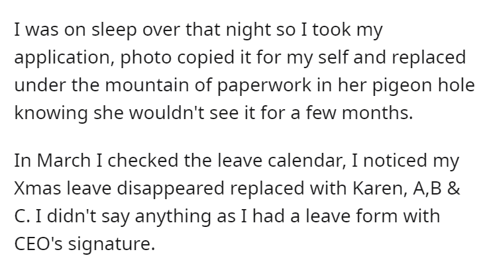Click the word "signature" in last line
This screenshot has height=264, width=487.
coord(111,244)
